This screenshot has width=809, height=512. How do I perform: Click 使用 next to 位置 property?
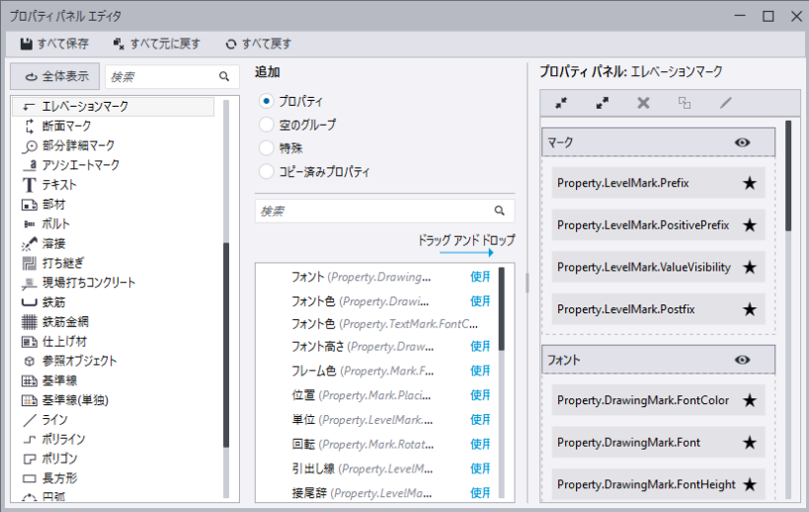click(480, 395)
